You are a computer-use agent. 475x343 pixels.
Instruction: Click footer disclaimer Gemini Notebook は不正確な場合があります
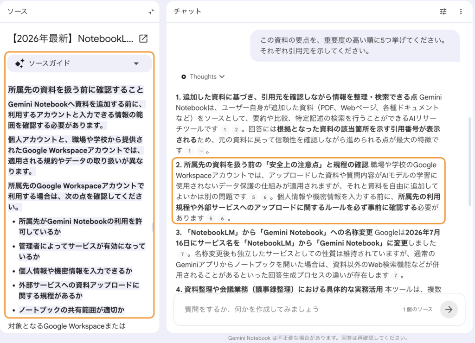318,338
